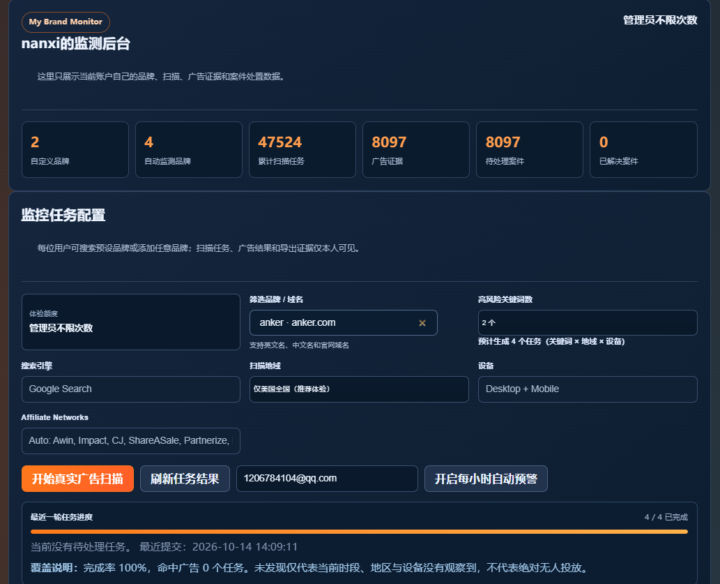720x584 pixels.
Task: Click the 当前没有待处理任务 status text
Action: click(x=81, y=547)
